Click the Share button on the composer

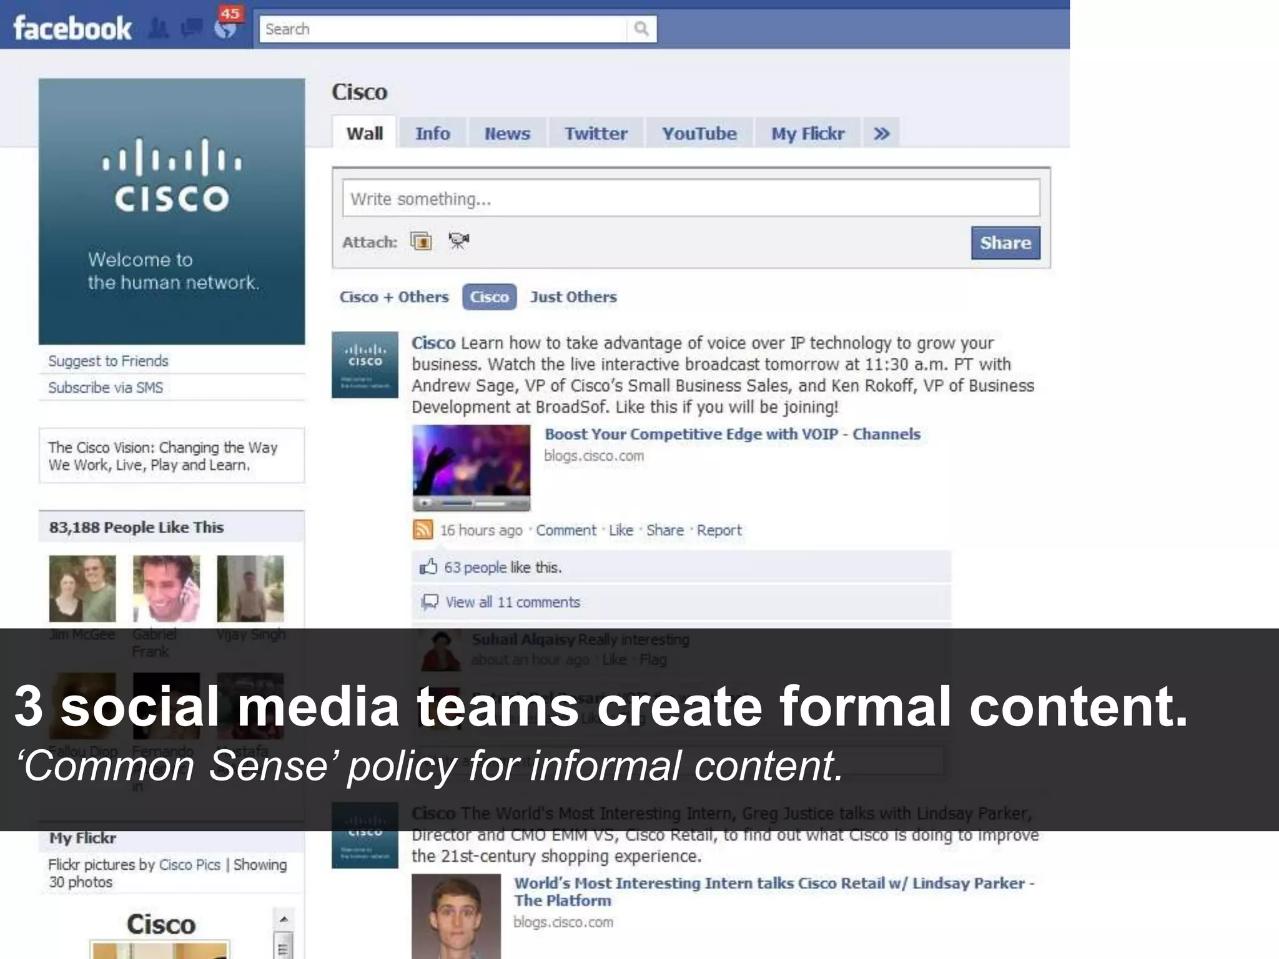click(x=1005, y=242)
